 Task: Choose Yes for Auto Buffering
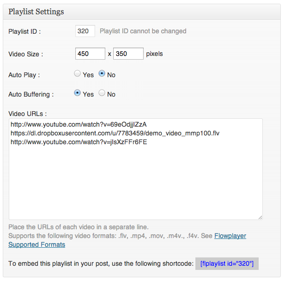pyautogui.click(x=77, y=93)
